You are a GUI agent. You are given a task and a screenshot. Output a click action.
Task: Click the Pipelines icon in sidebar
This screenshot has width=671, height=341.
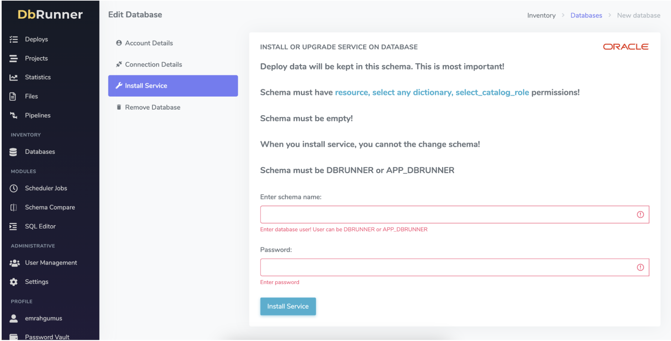13,116
